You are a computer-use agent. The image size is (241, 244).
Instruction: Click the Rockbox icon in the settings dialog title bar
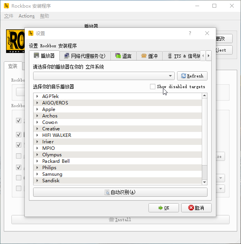(x=31, y=33)
